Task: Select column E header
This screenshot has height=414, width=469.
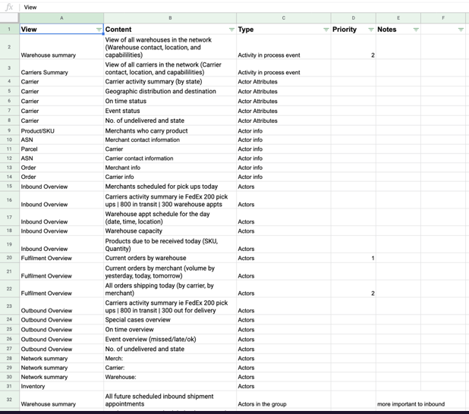Action: pos(398,18)
